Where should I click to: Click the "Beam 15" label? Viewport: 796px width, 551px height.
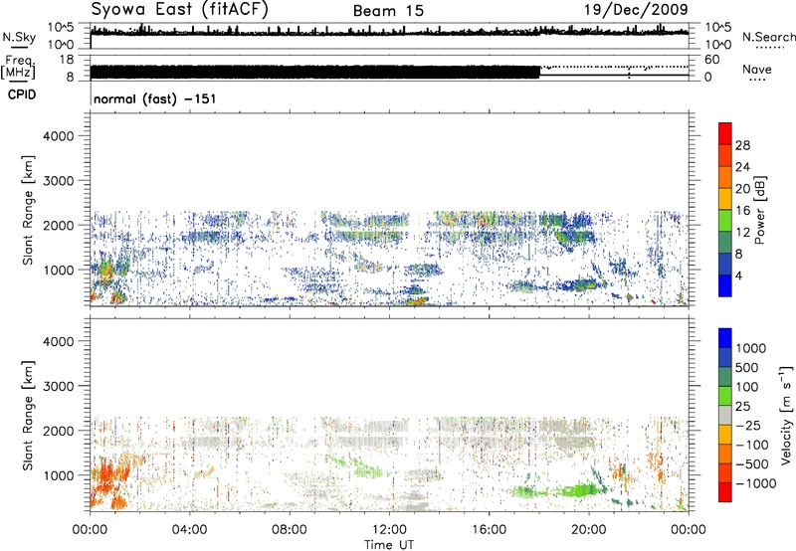388,11
